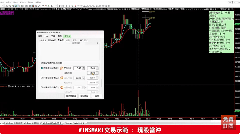Click the first icon in main toolbar
Screen dimensions: 240x134
pyautogui.click(x=7, y=6)
